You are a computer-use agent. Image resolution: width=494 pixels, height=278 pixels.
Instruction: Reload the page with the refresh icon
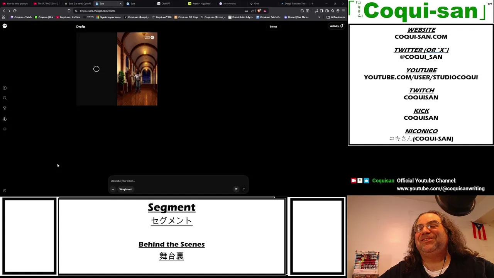15,11
